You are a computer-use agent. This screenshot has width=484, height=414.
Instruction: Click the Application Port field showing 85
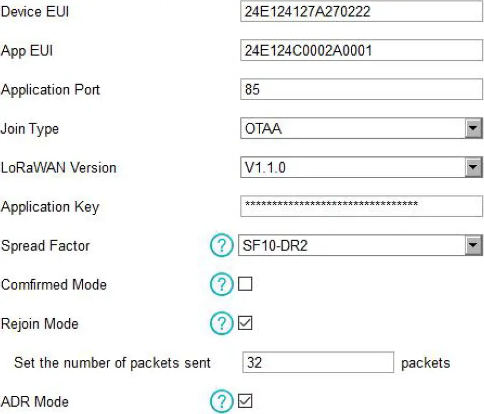pyautogui.click(x=358, y=89)
